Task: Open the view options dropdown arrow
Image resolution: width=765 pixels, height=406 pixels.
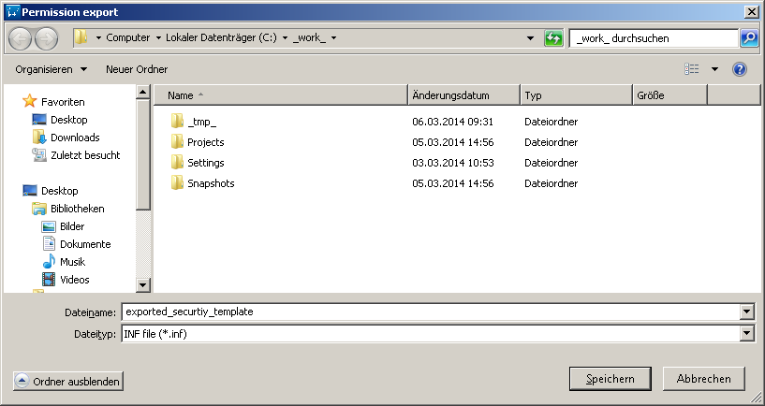Action: 714,69
